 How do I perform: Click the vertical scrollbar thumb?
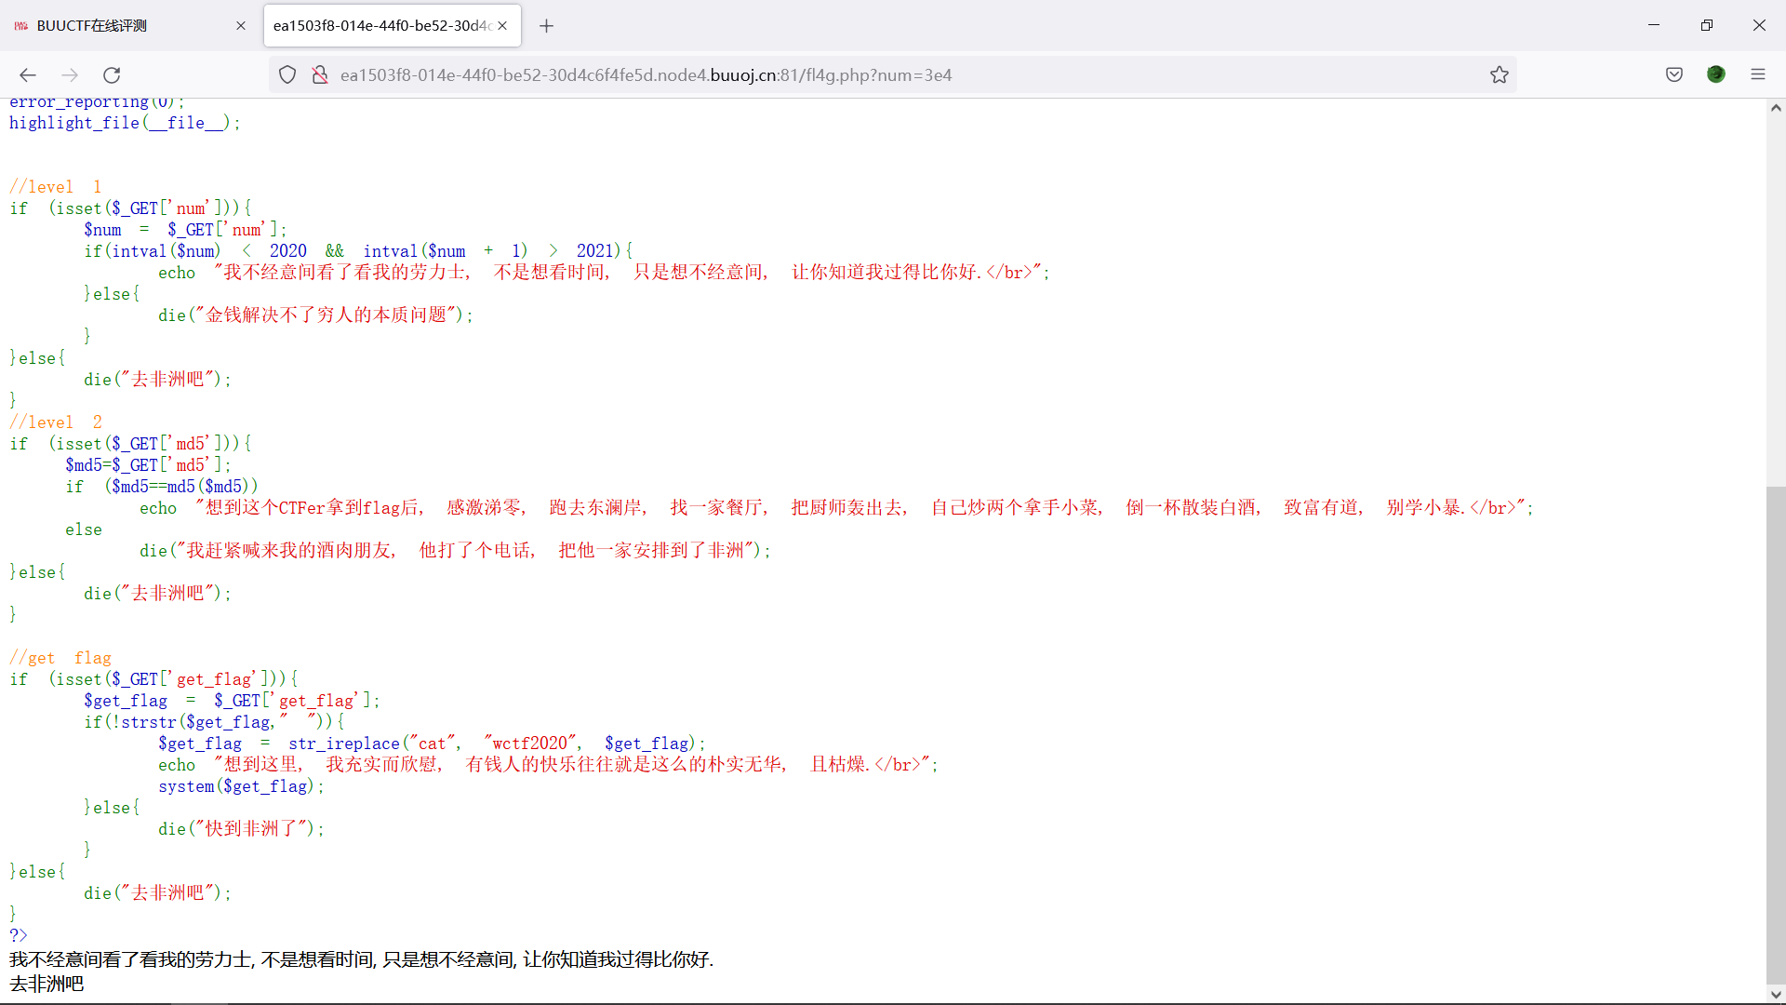click(1776, 735)
